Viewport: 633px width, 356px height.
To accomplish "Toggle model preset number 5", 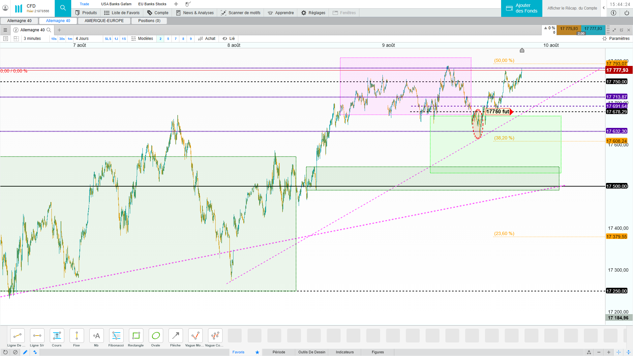I will 168,39.
